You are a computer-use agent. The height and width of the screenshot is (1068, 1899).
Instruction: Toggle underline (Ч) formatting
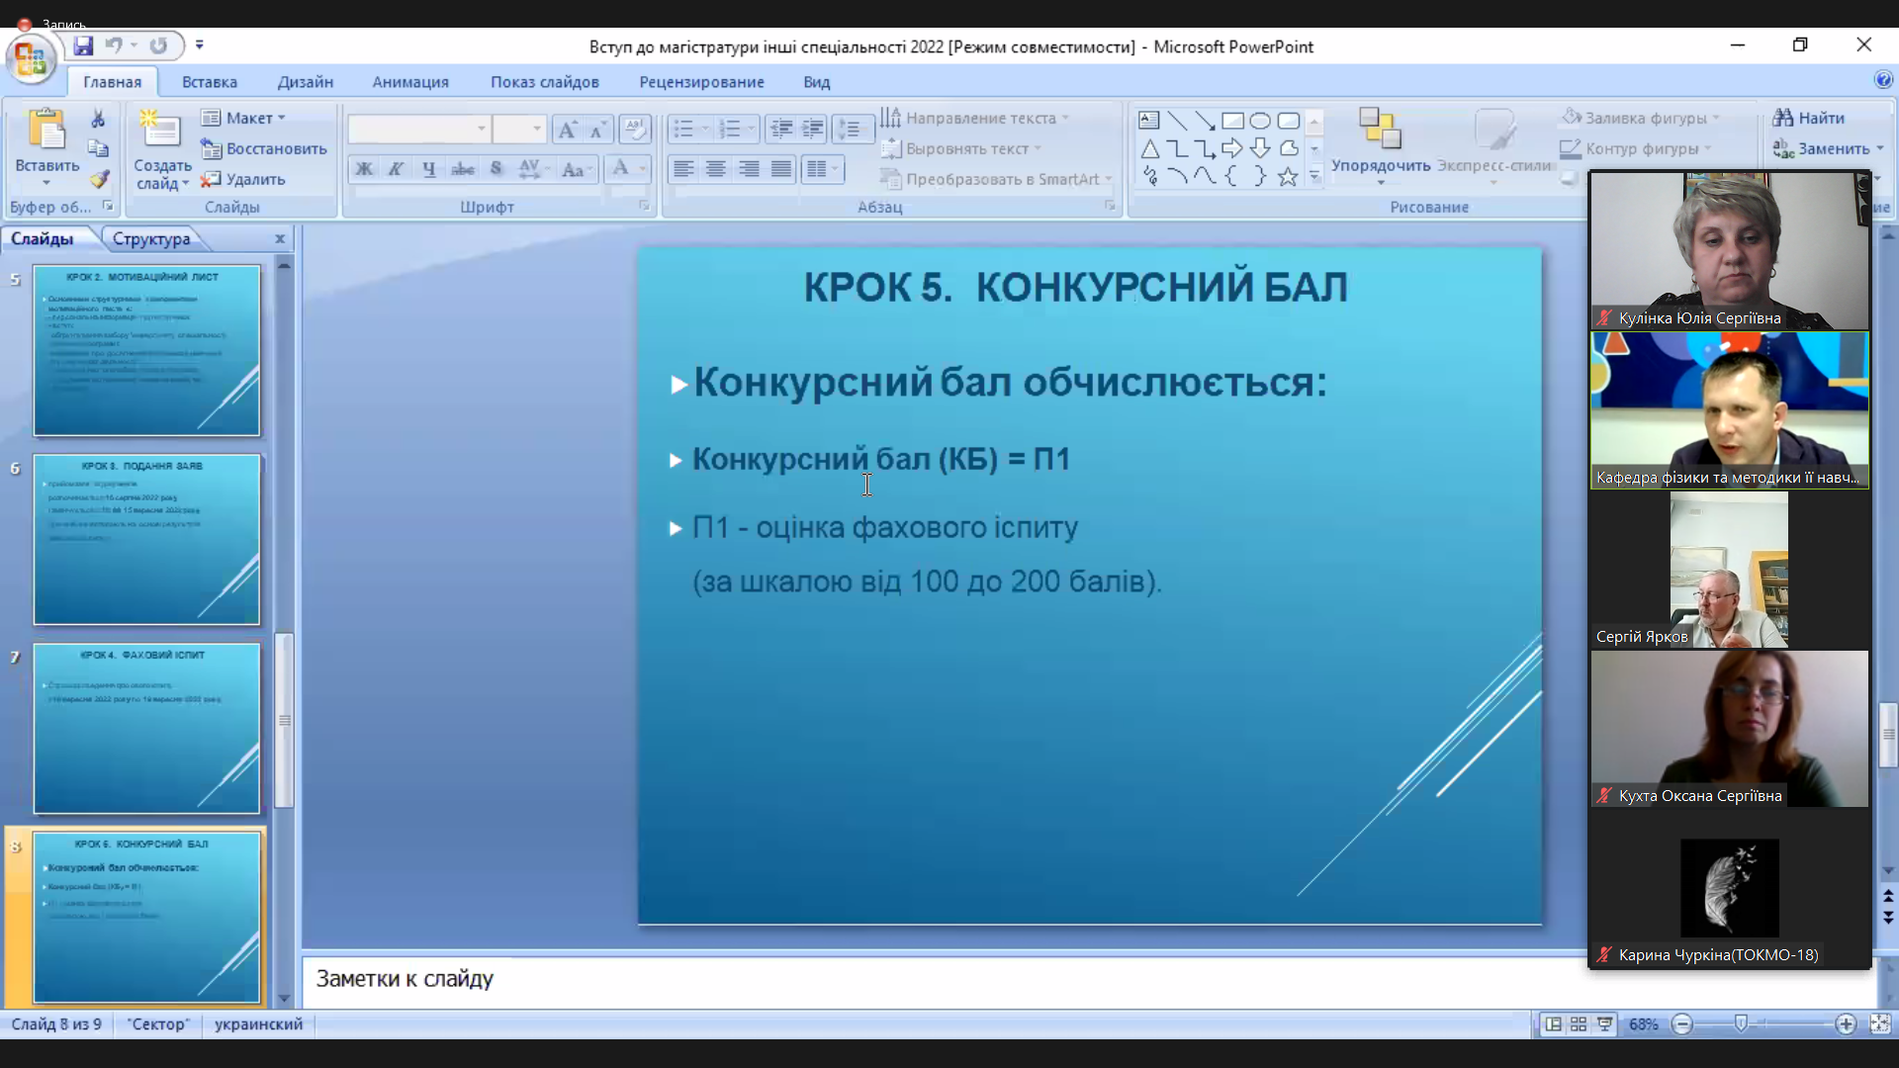(428, 169)
